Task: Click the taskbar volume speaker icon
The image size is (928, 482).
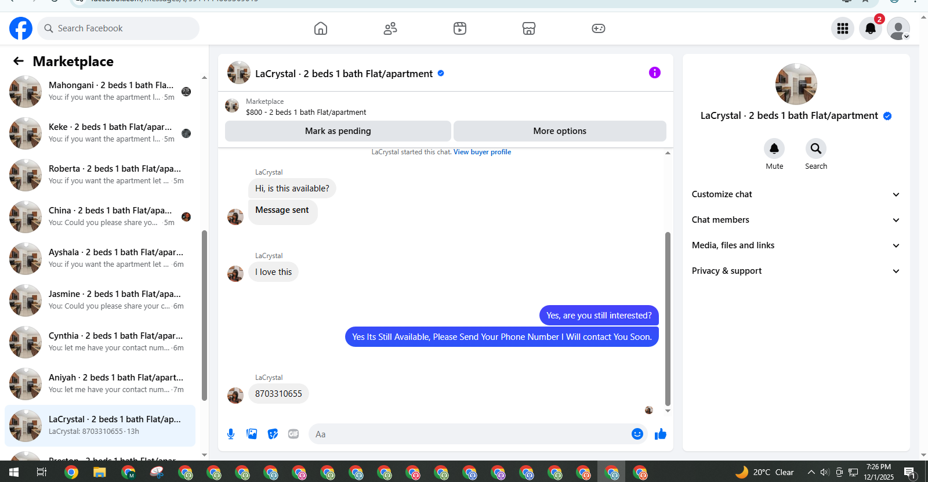Action: 825,472
